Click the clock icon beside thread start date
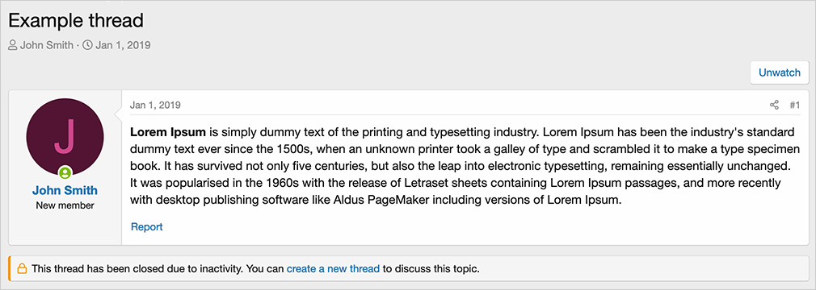Viewport: 816px width, 290px height. click(x=87, y=45)
